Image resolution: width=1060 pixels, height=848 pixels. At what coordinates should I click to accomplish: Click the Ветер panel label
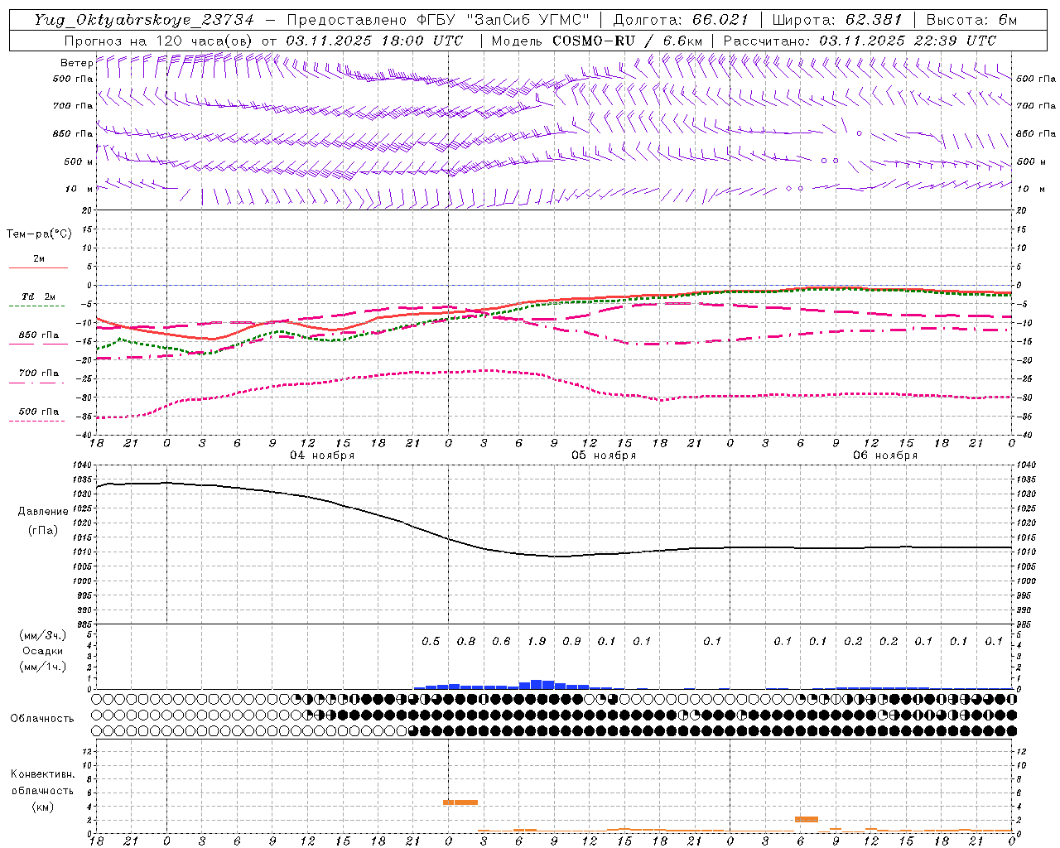tap(76, 63)
